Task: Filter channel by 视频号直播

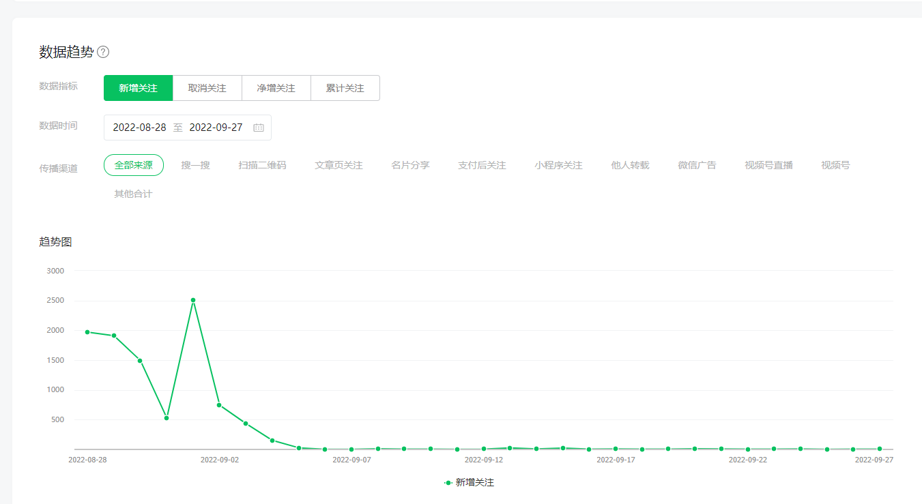Action: coord(768,165)
